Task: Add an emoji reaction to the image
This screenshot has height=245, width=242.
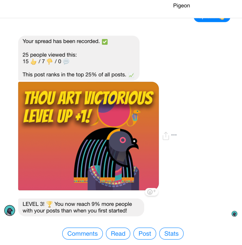Action: click(152, 192)
